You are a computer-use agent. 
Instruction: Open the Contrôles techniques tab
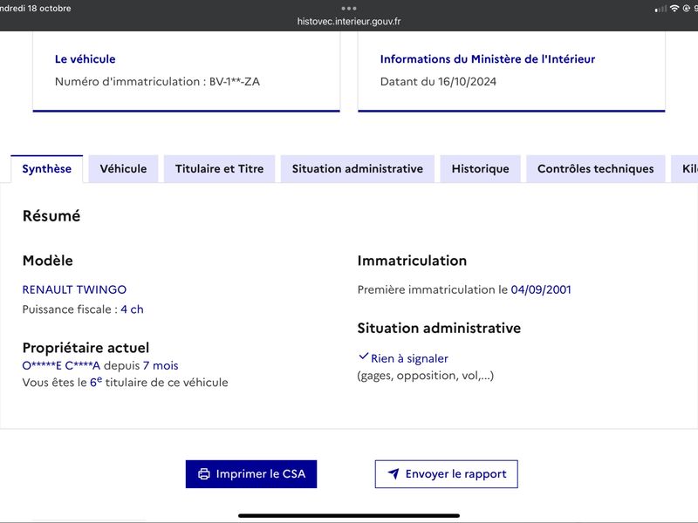596,169
